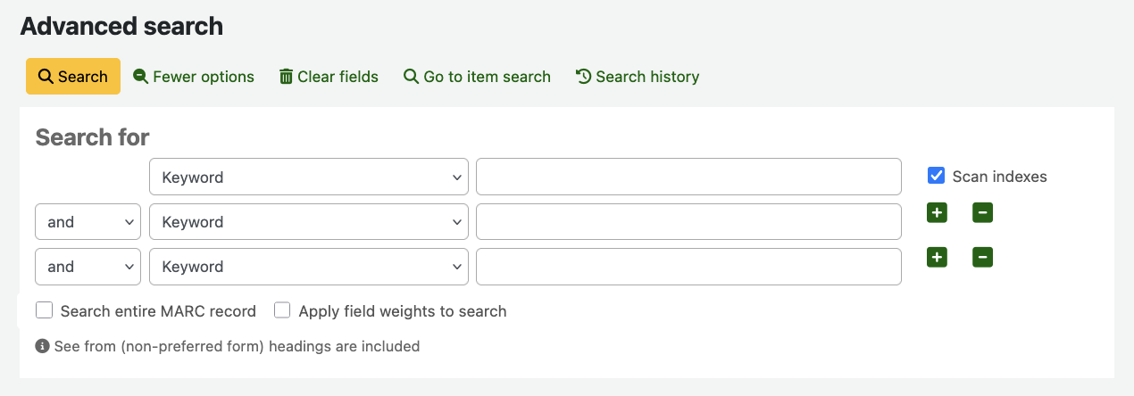
Task: Uncheck the Scan indexes checkbox
Action: [x=937, y=176]
